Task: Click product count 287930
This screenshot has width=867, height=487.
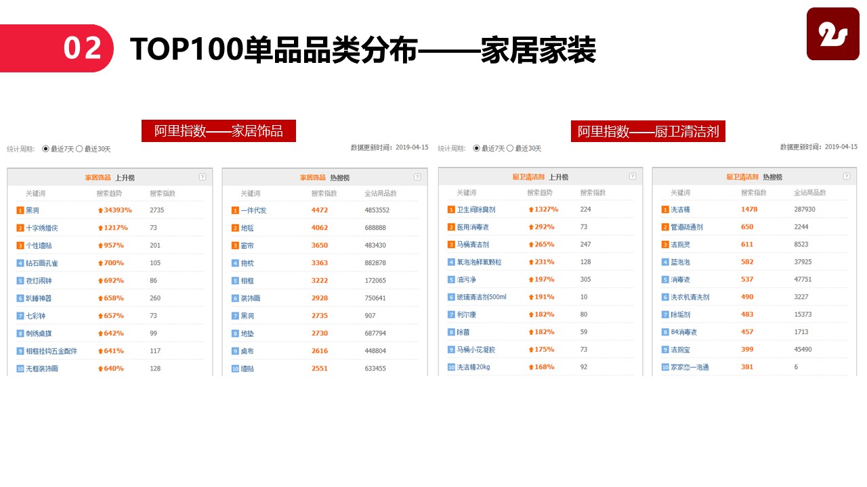Action: 805,210
